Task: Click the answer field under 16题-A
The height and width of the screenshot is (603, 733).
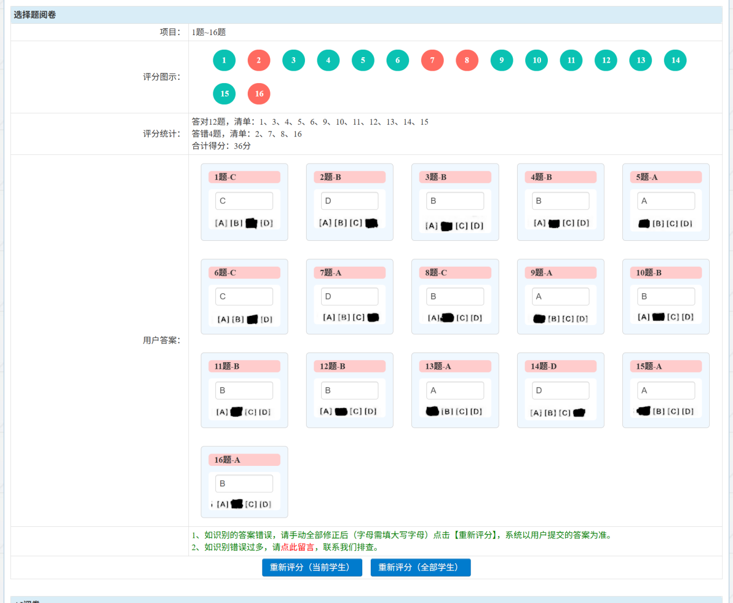Action: coord(244,484)
